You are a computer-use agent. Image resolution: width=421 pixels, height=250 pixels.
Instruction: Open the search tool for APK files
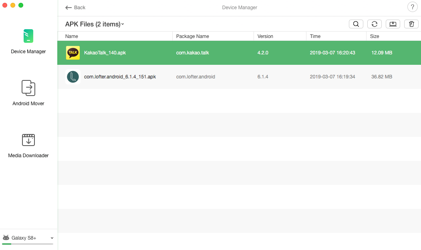356,24
